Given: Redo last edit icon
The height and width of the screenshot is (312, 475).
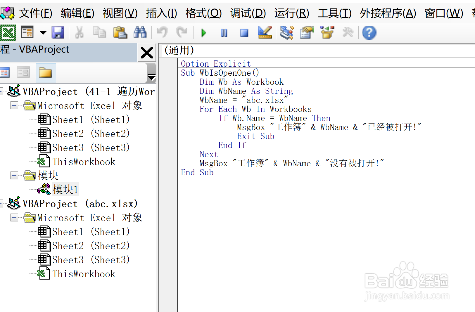Looking at the screenshot, I should [182, 32].
